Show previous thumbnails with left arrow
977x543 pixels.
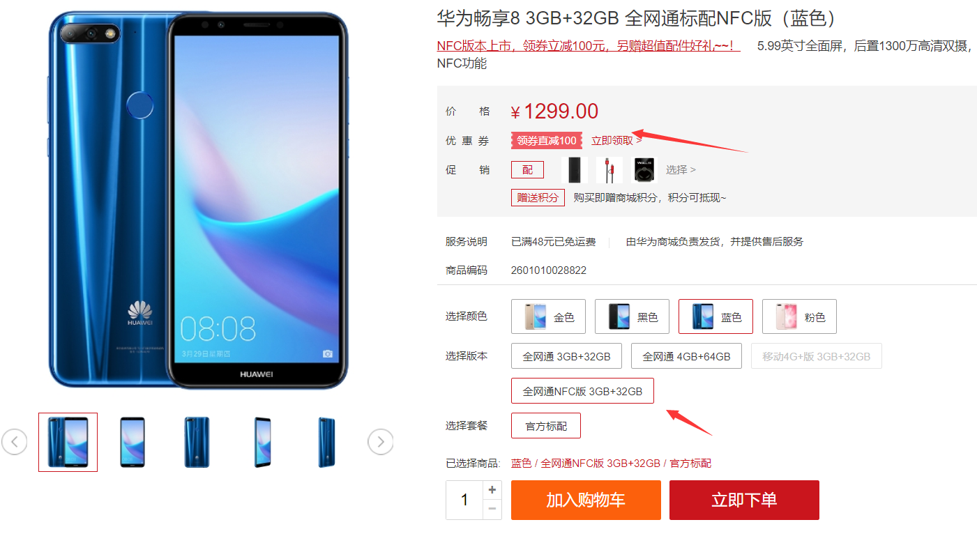(x=15, y=442)
